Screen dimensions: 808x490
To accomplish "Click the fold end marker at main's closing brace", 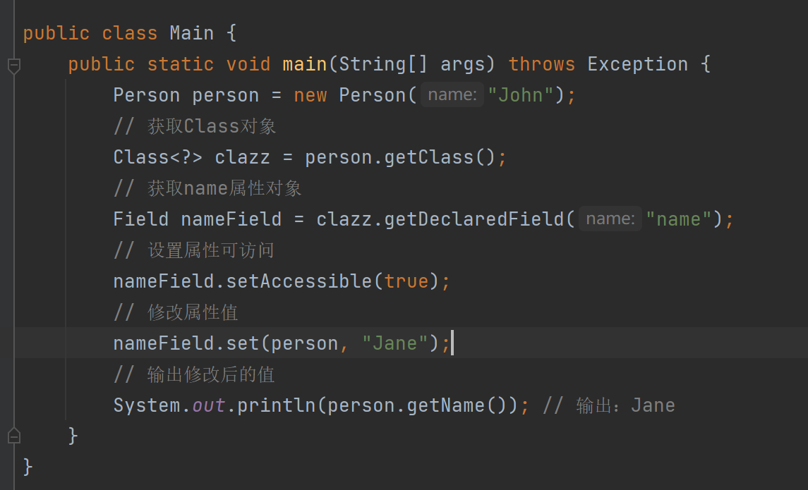I will click(13, 435).
